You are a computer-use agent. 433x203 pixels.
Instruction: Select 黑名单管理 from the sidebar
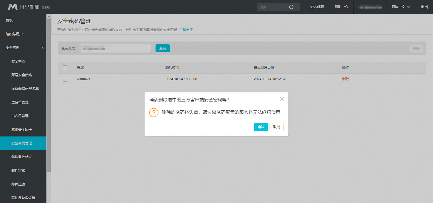[x=20, y=102]
